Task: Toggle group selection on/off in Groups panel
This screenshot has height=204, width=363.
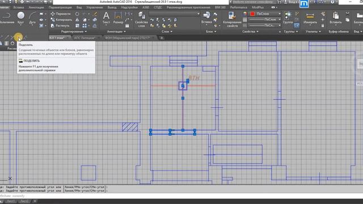Action: coord(297,25)
